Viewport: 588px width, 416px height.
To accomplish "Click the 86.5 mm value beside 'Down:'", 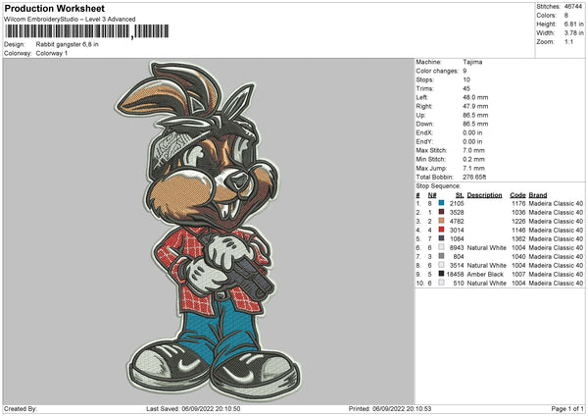I will (475, 124).
